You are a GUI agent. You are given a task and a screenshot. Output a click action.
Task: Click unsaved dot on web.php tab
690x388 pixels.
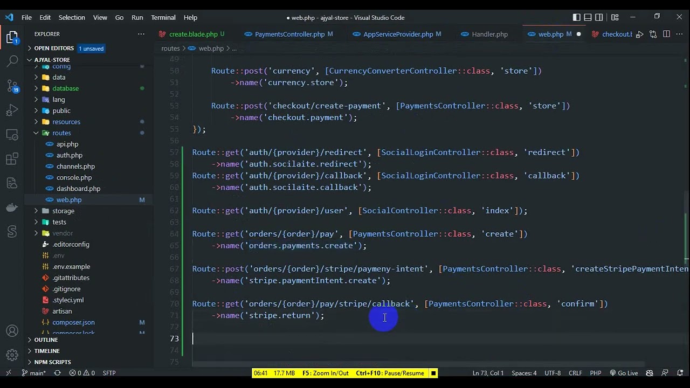(x=578, y=34)
